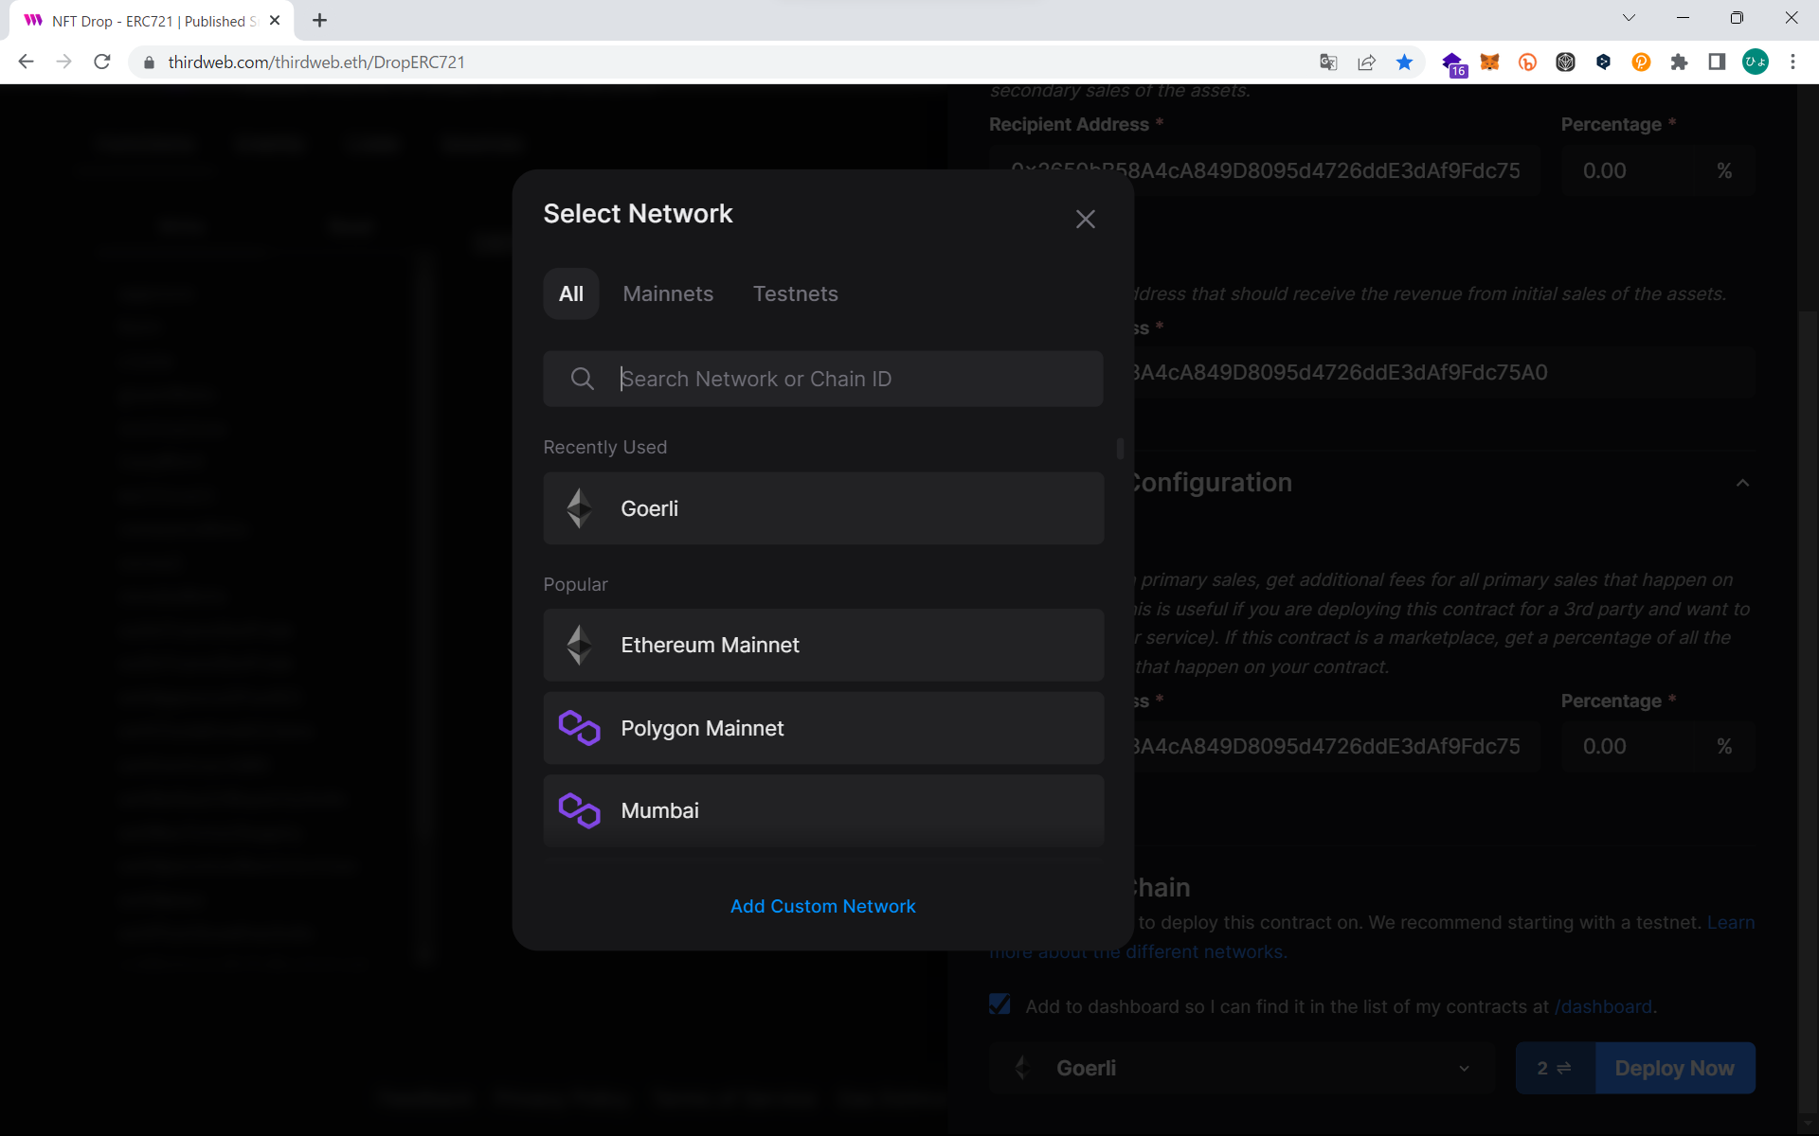Open the Goerli network dropdown
The image size is (1819, 1136).
1241,1068
